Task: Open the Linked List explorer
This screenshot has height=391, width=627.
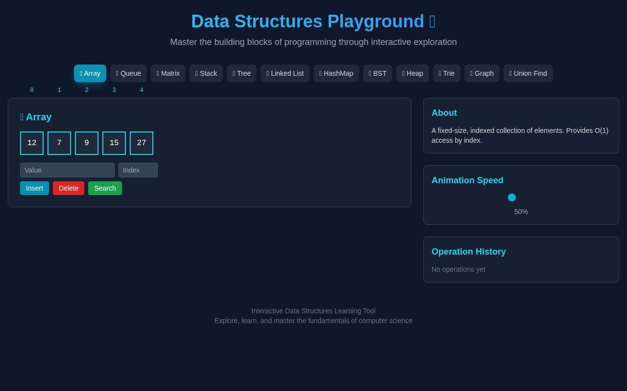Action: [x=285, y=73]
